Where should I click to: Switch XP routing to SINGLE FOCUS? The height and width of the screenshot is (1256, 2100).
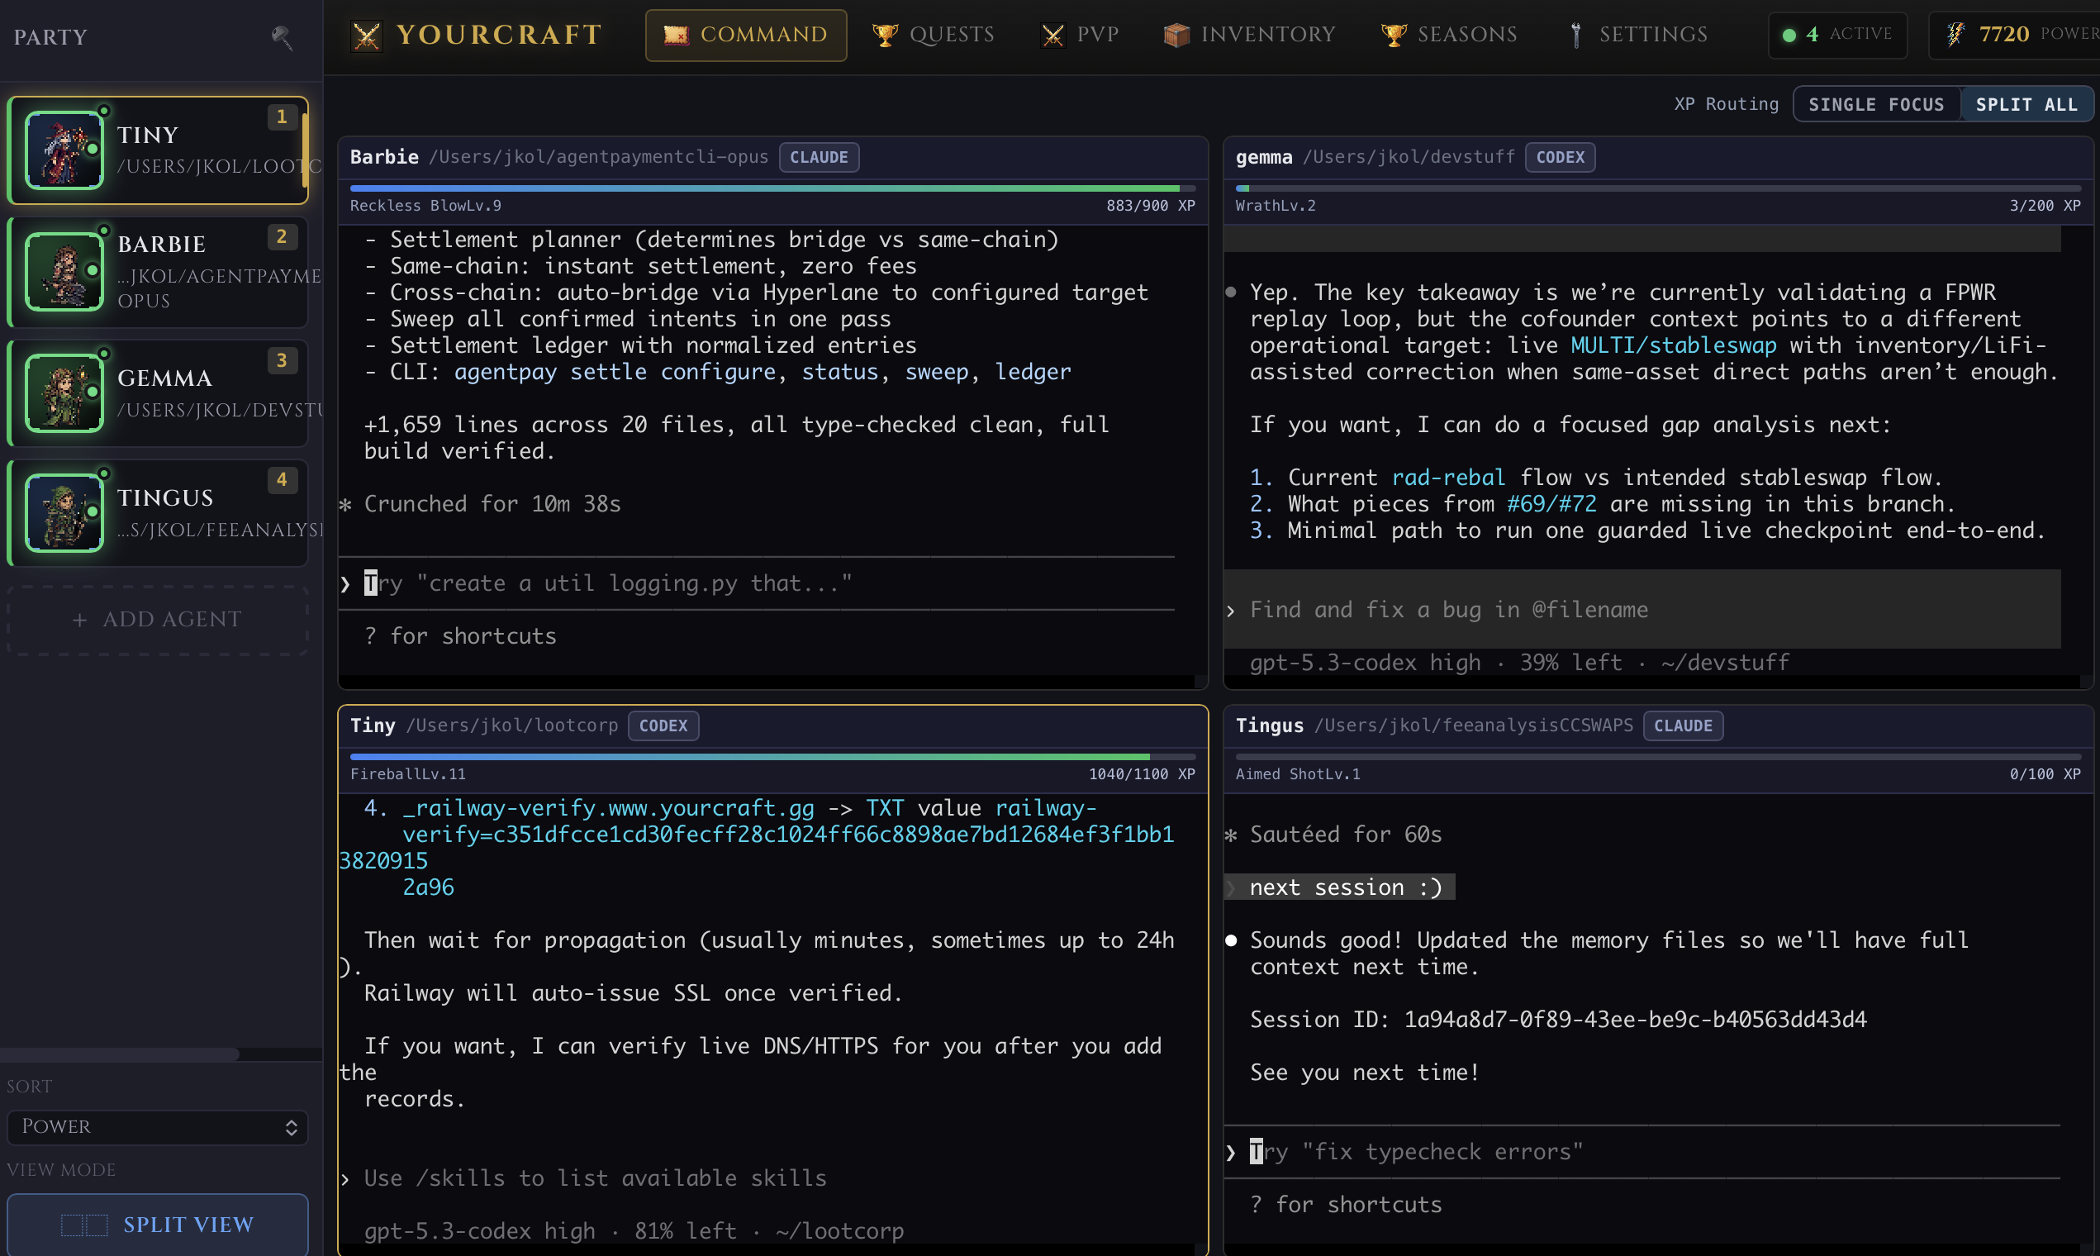1877,103
